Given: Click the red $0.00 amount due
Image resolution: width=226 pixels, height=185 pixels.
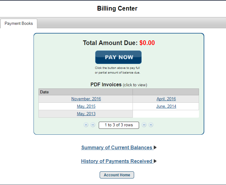Looking at the screenshot, I should pos(147,43).
